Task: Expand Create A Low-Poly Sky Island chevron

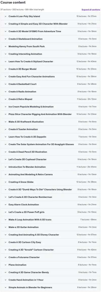Action: click(6, 16)
